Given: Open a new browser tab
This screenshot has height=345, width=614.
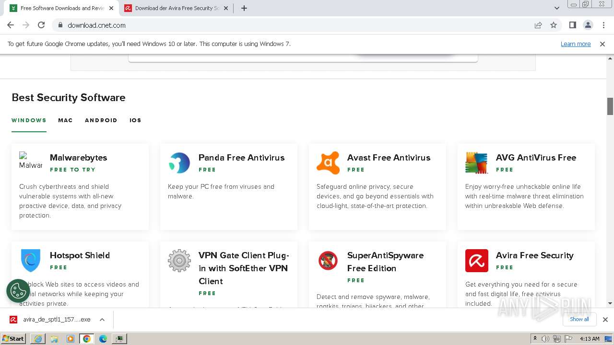Looking at the screenshot, I should 244,8.
